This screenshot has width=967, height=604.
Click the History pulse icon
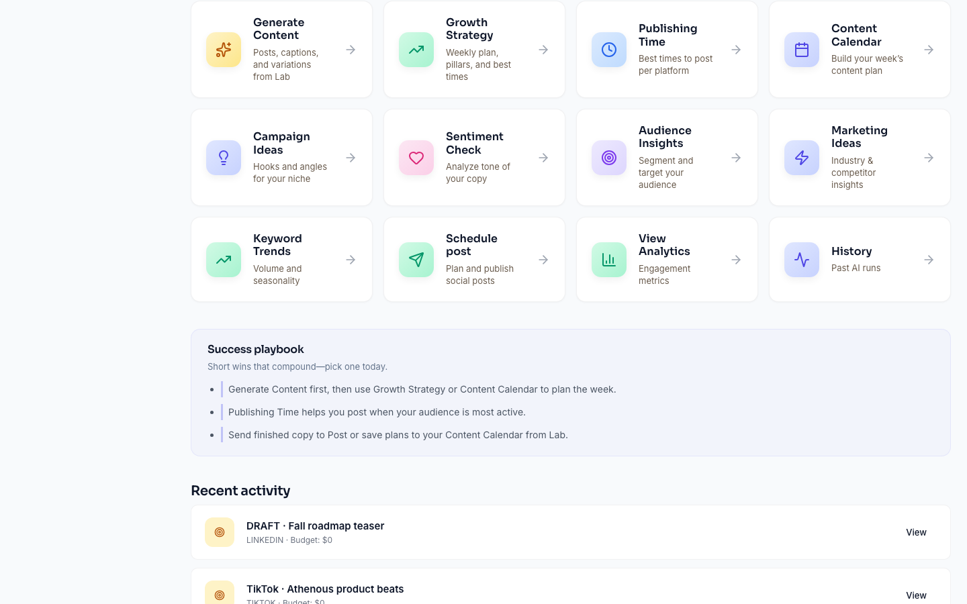[x=802, y=260]
